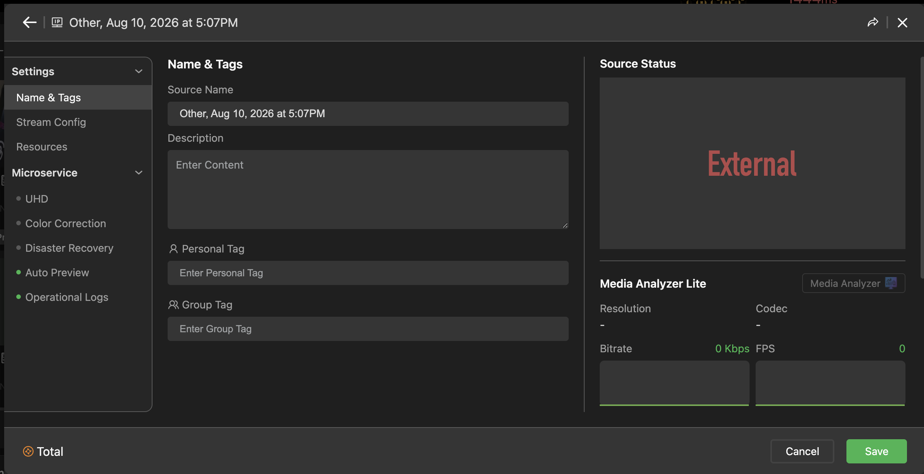924x474 pixels.
Task: Select the Disaster Recovery microservice
Action: 69,248
